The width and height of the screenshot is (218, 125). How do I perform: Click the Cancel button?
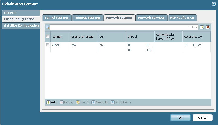(202, 117)
